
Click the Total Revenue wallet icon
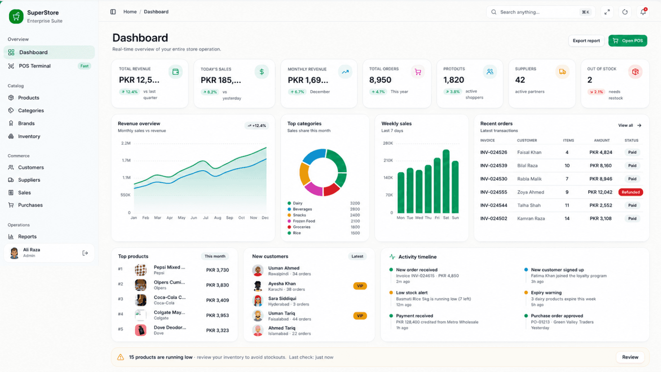(x=176, y=72)
